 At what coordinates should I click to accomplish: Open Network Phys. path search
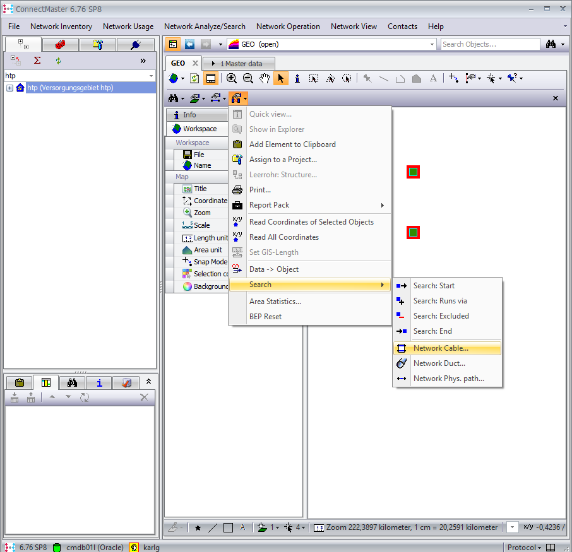click(x=447, y=379)
